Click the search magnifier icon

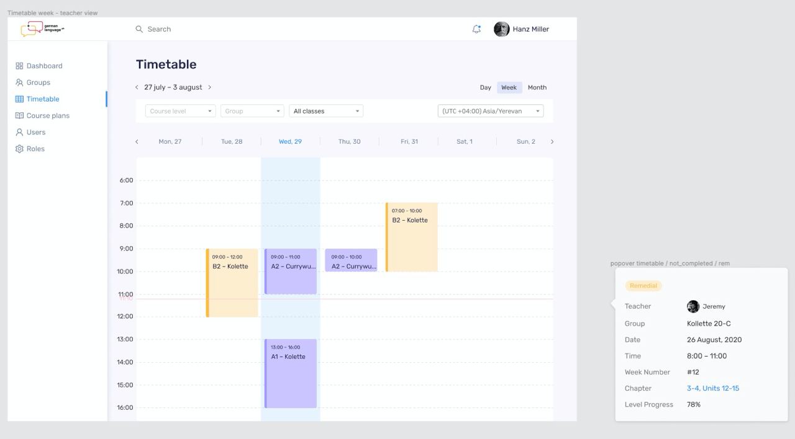(x=139, y=29)
